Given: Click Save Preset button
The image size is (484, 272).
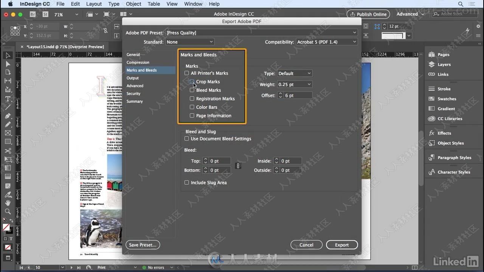Looking at the screenshot, I should (x=143, y=245).
